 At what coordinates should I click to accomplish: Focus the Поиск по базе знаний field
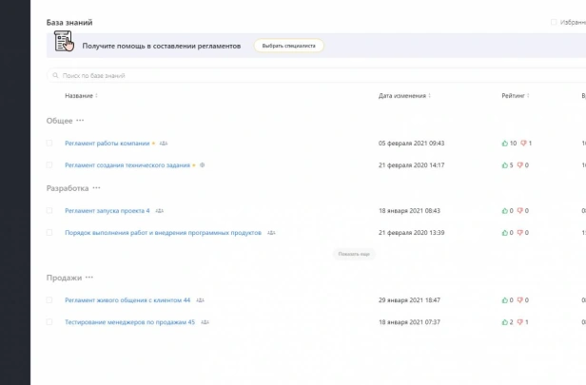point(316,75)
